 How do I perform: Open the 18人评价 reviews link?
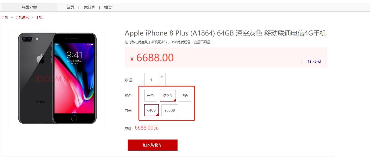pyautogui.click(x=315, y=62)
